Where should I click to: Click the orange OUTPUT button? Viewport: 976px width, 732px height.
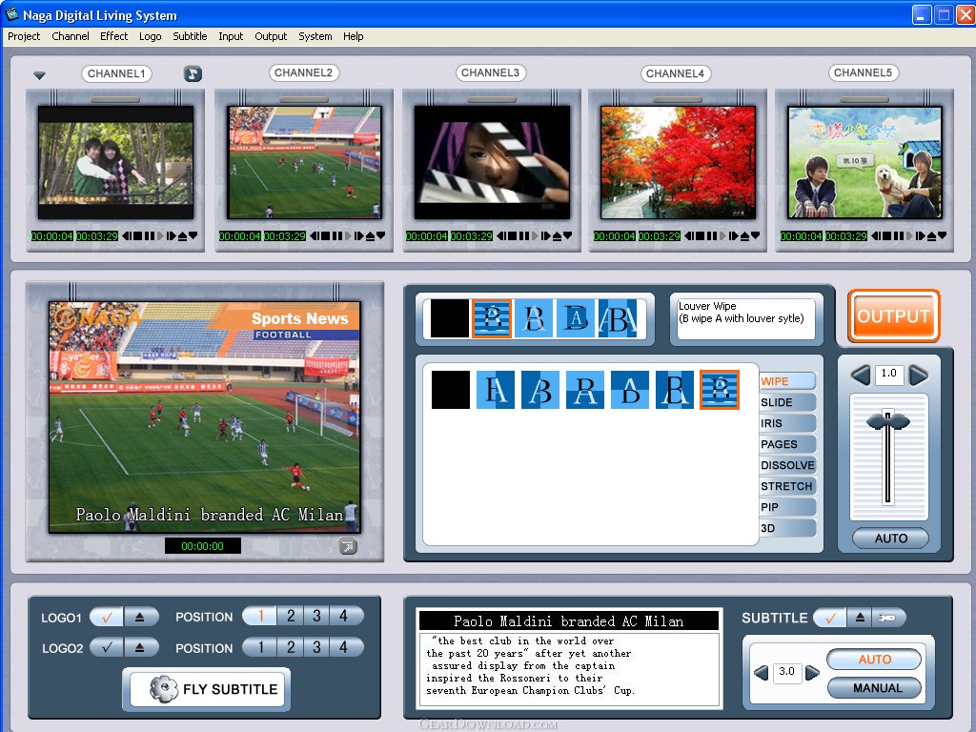pyautogui.click(x=893, y=316)
